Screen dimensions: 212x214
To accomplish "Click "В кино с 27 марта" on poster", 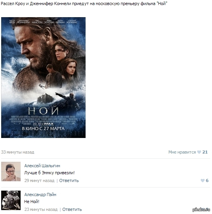I will point(43,129).
